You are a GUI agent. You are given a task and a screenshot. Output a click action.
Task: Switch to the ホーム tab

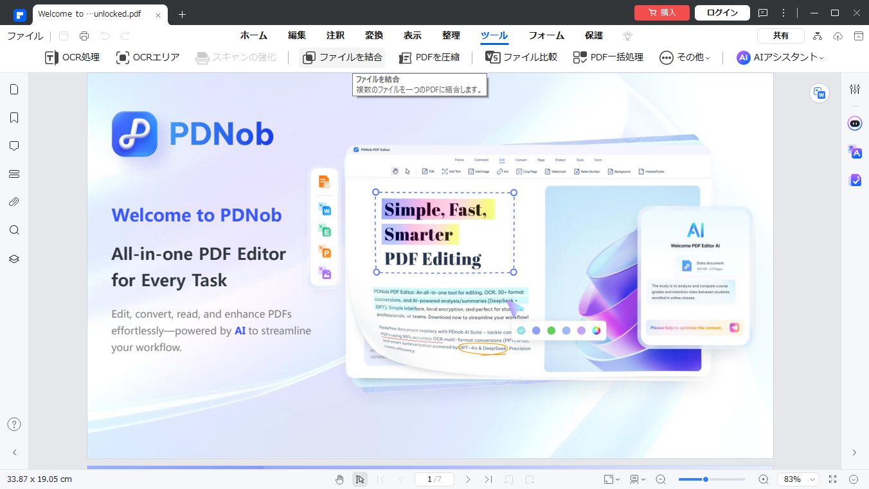[254, 36]
